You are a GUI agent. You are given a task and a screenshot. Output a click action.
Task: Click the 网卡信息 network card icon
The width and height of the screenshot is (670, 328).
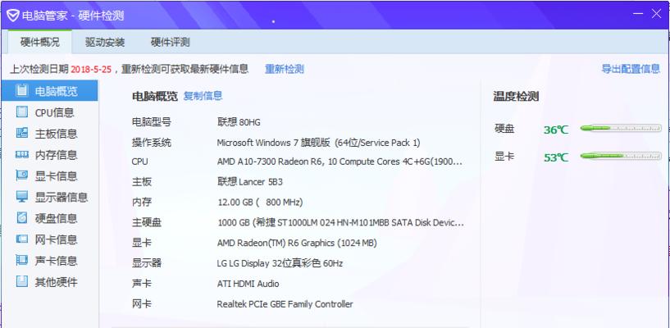(22, 239)
